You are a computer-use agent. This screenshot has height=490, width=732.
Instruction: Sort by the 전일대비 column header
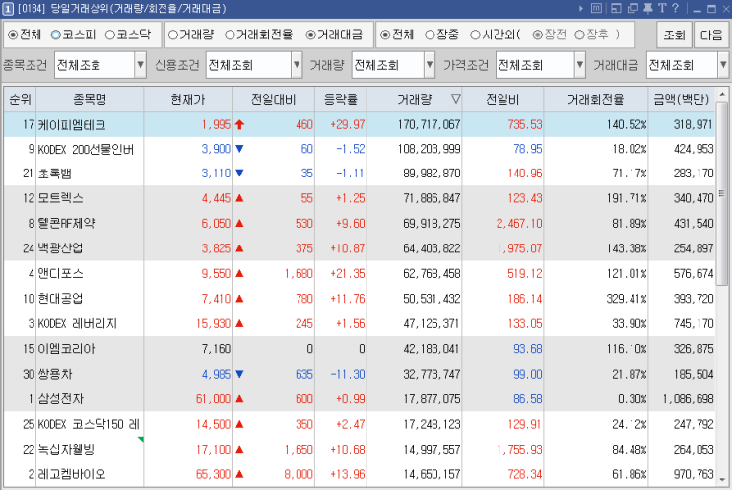click(273, 99)
